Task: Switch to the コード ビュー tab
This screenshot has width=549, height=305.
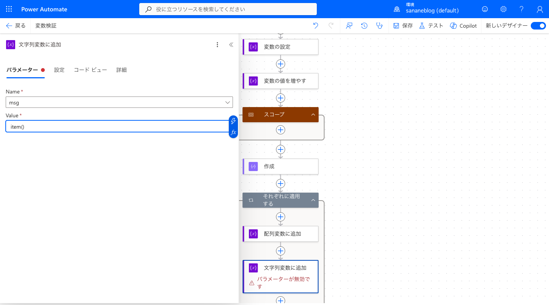Action: coord(90,70)
